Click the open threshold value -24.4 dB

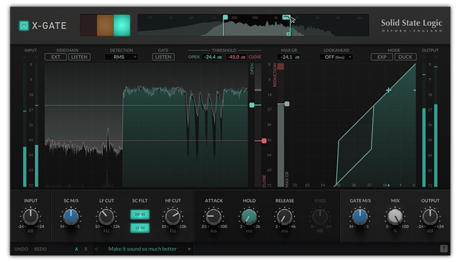click(213, 57)
